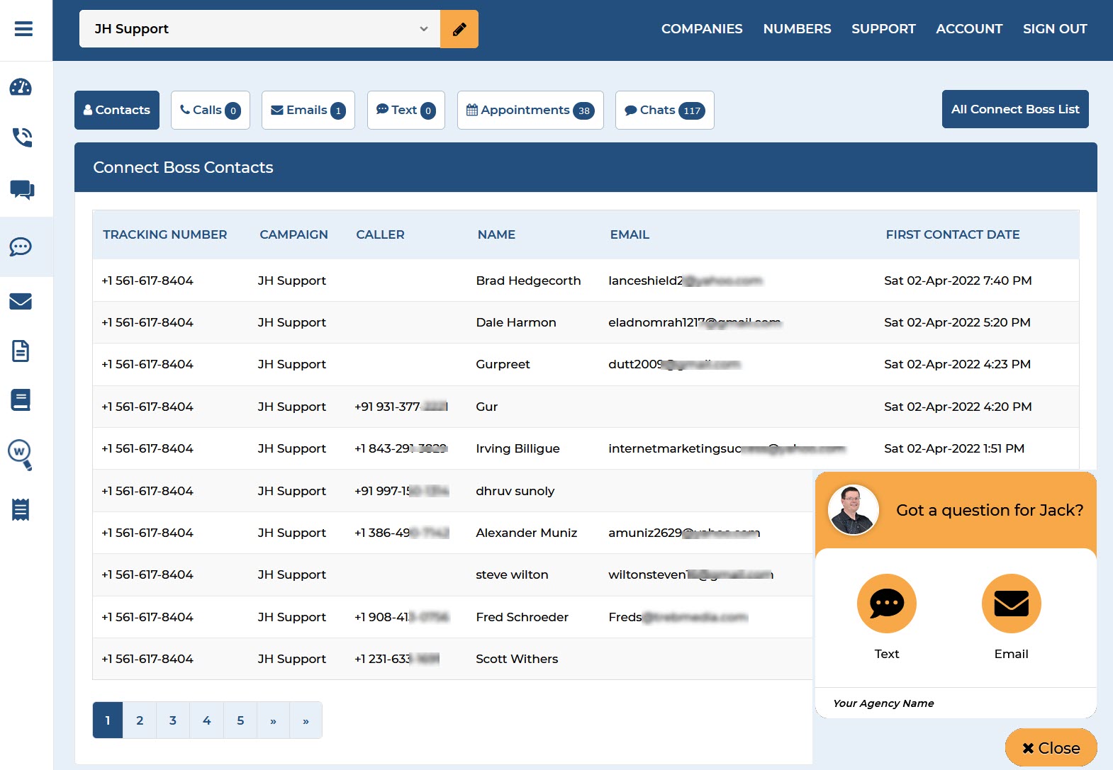Image resolution: width=1113 pixels, height=770 pixels.
Task: Sort by FIRST CONTACT DATE column header
Action: point(952,234)
